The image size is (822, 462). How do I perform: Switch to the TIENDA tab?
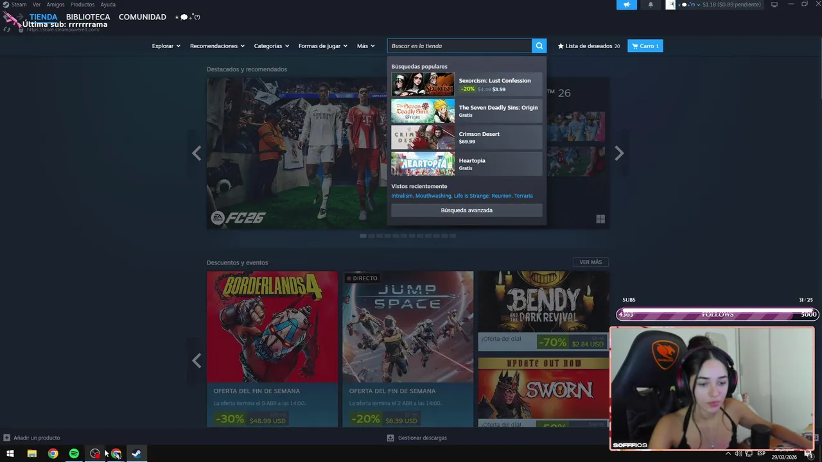point(43,17)
